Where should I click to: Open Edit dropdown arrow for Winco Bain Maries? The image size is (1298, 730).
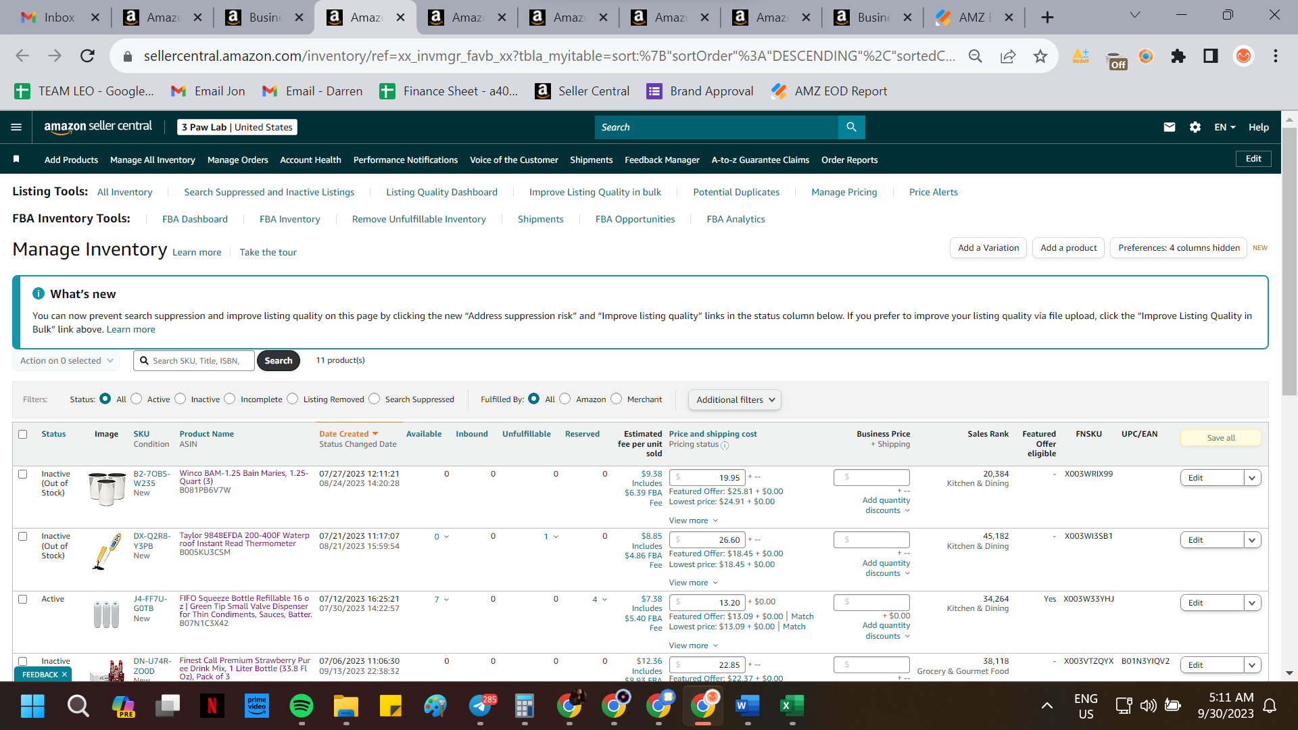pyautogui.click(x=1252, y=478)
